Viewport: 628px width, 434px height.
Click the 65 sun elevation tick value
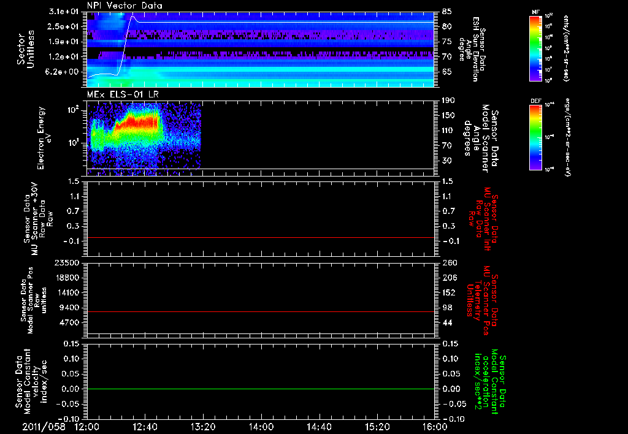[x=447, y=72]
